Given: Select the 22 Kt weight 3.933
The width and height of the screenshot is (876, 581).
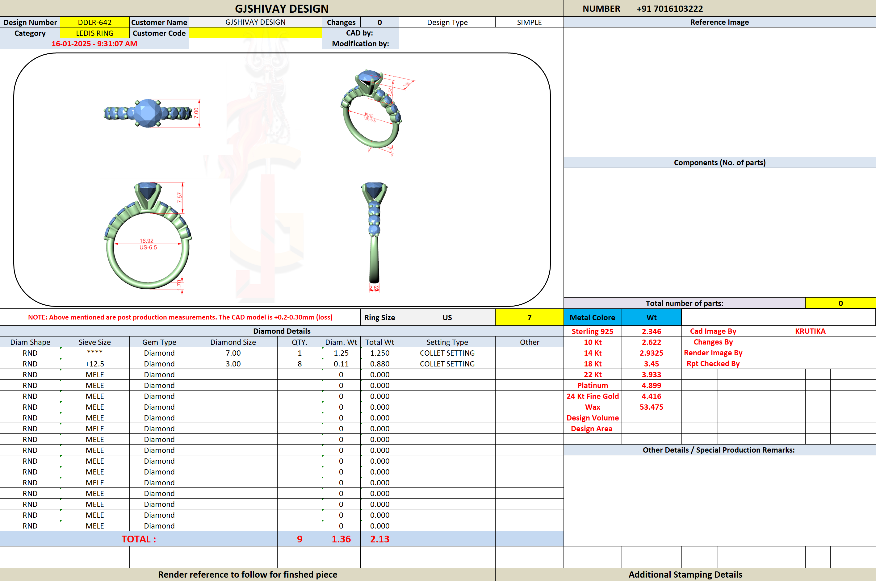Looking at the screenshot, I should pyautogui.click(x=651, y=374).
